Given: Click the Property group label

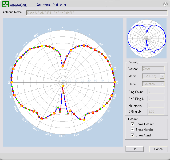Looking at the screenshot, I should pyautogui.click(x=133, y=62).
